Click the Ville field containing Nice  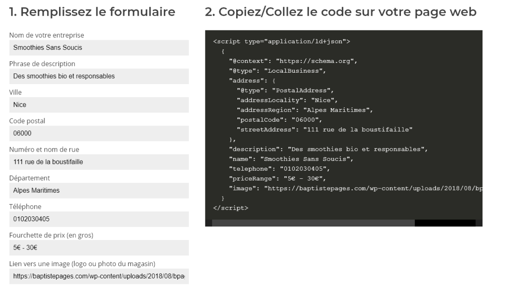pos(98,105)
